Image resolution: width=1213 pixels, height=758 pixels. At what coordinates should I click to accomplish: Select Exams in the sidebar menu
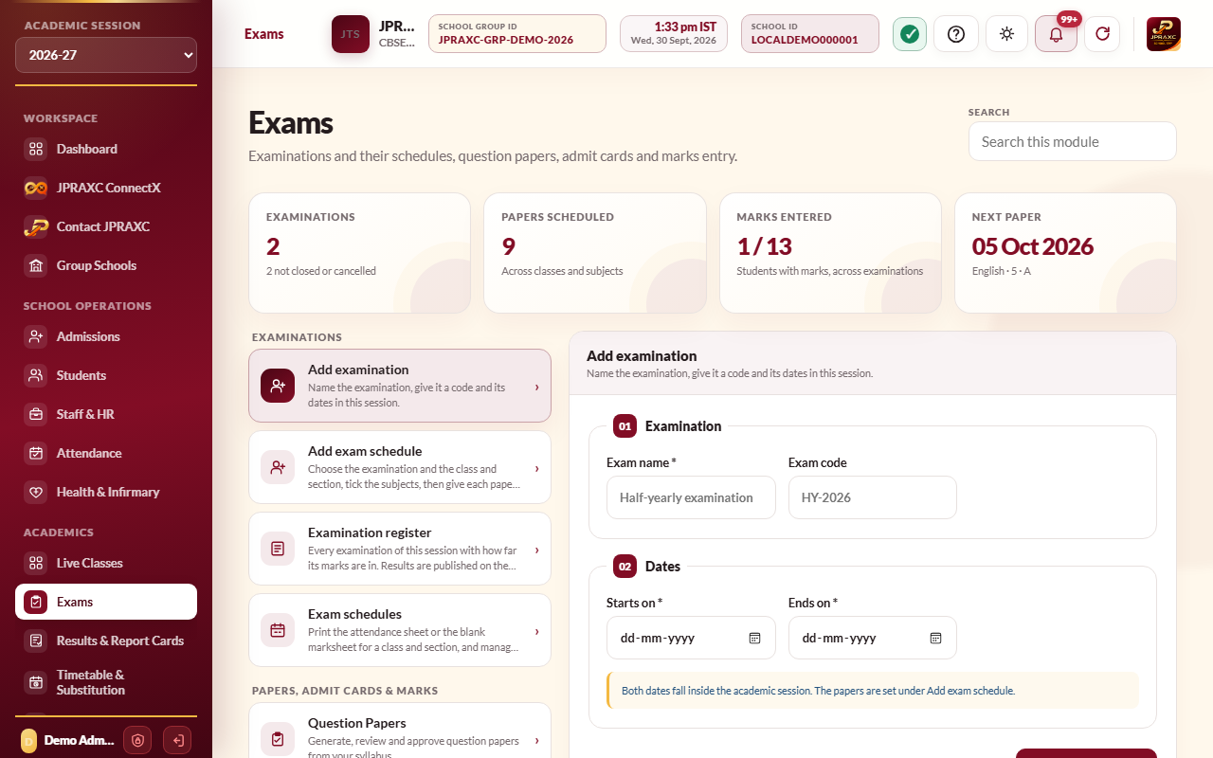click(106, 602)
